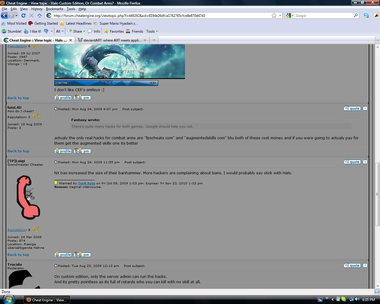Bookmark this page with the star icon
This screenshot has height=304, width=380.
point(274,15)
